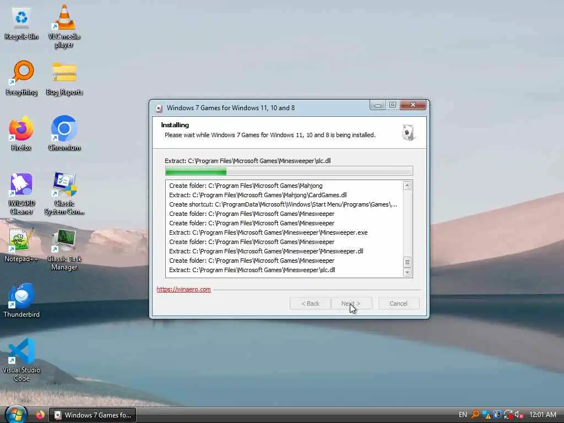
Task: Select the 'Create shortcut: C:\ProgramData' log line
Action: point(283,204)
